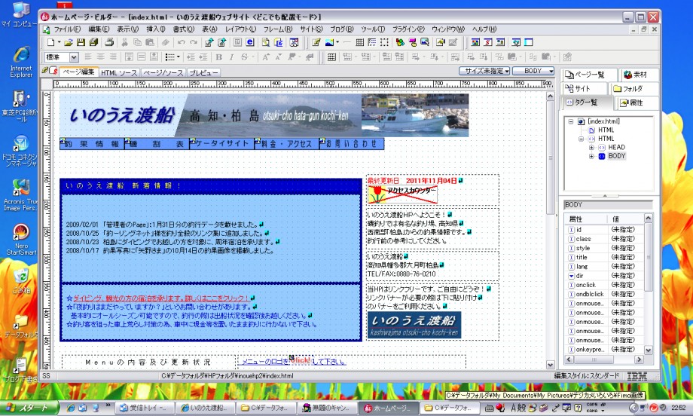Click the いのうえ渡船 banner image at bottom
The image size is (693, 416).
tap(414, 325)
